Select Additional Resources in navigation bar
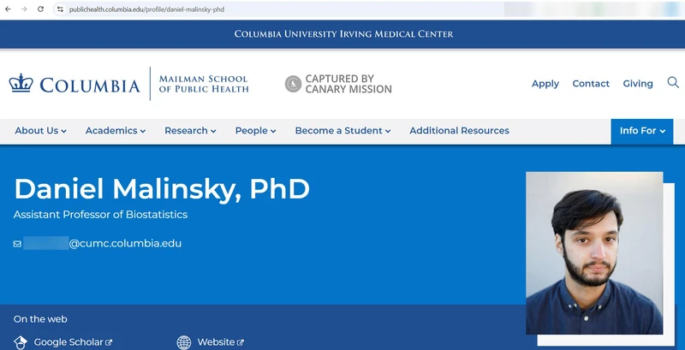685x350 pixels. [x=459, y=131]
